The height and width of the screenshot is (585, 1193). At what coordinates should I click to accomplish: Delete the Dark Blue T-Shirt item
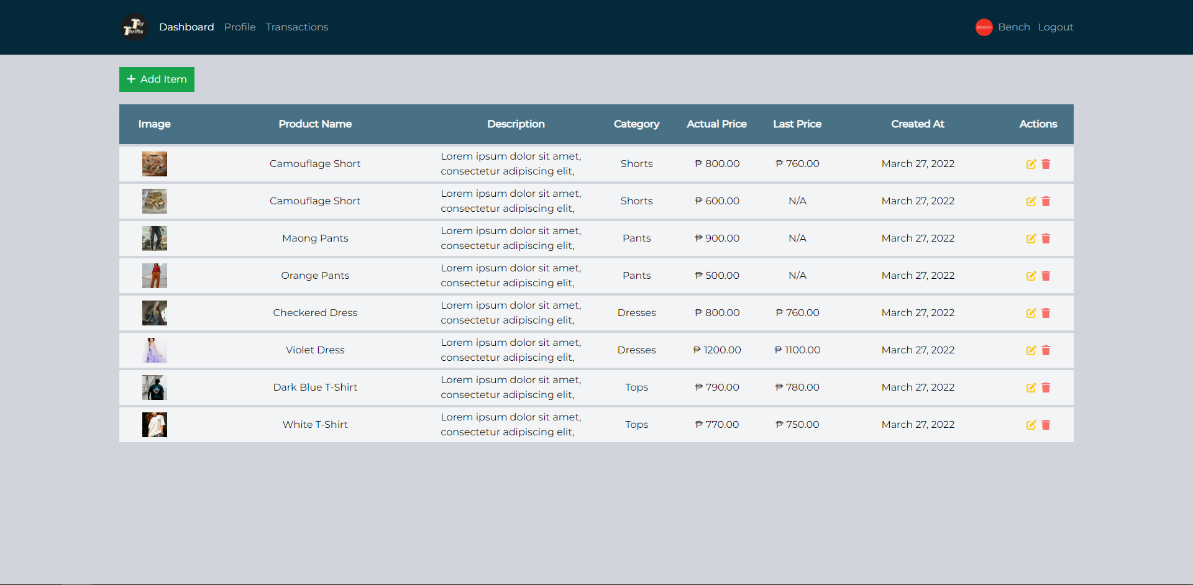click(1046, 388)
